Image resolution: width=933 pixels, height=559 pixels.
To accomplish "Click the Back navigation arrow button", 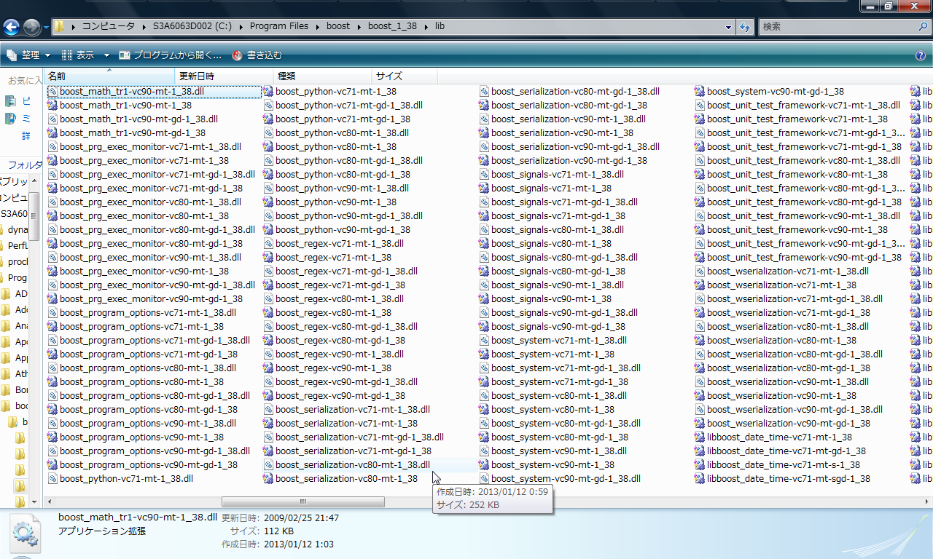I will coord(12,28).
